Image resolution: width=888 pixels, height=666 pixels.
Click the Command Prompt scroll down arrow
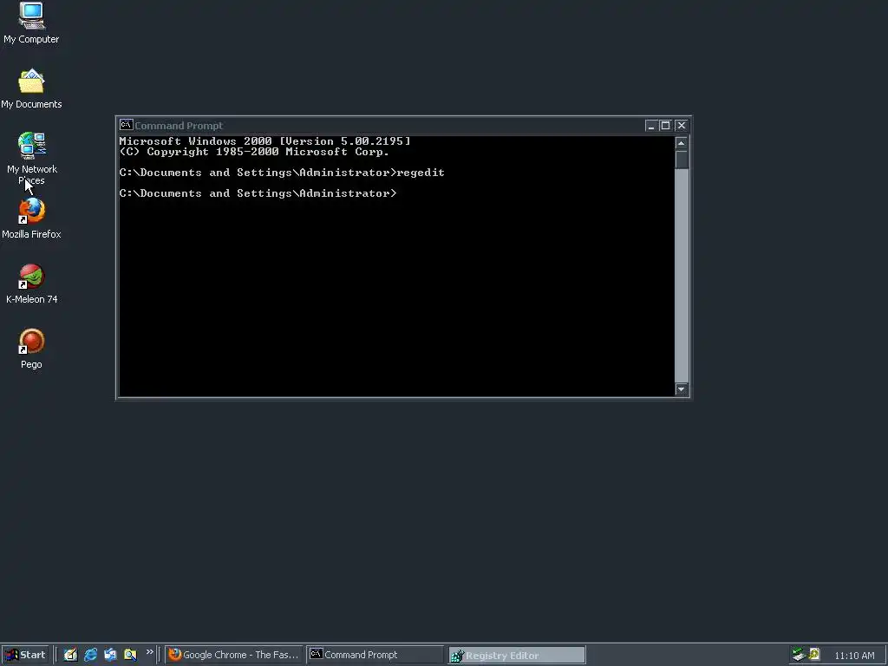point(682,389)
